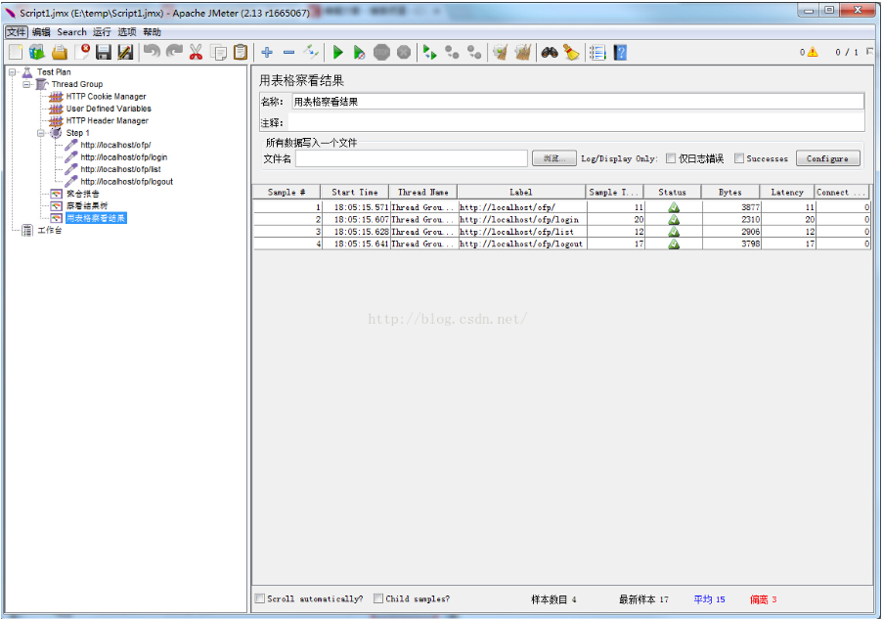Click the 名称 name input field
The height and width of the screenshot is (619, 883).
pyautogui.click(x=578, y=102)
